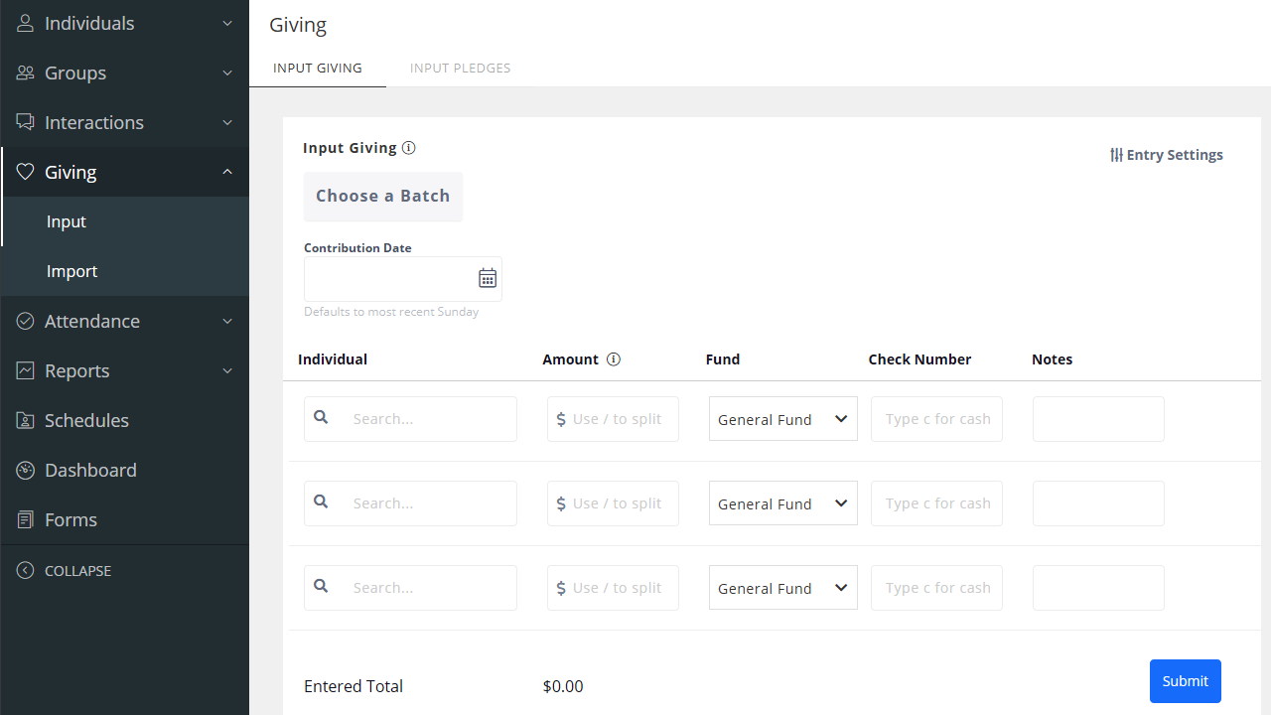1271x715 pixels.
Task: Open Interactions via its chat bubble icon
Action: [x=25, y=121]
